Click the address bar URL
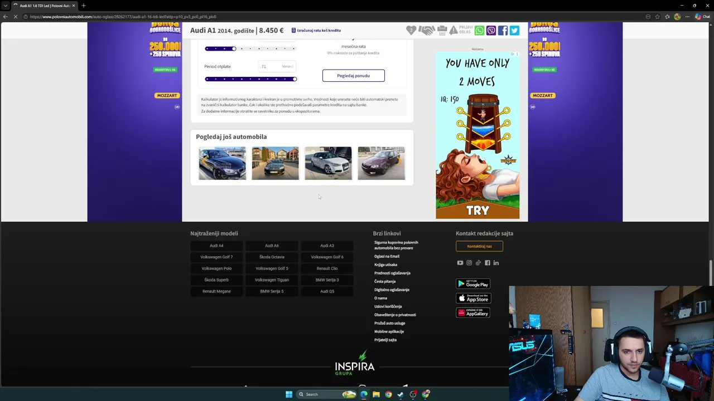The height and width of the screenshot is (401, 714). point(123,17)
